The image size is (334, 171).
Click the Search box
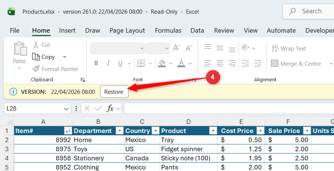pyautogui.click(x=308, y=11)
